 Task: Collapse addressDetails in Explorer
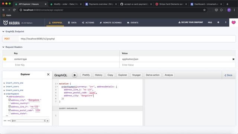click(x=7, y=97)
